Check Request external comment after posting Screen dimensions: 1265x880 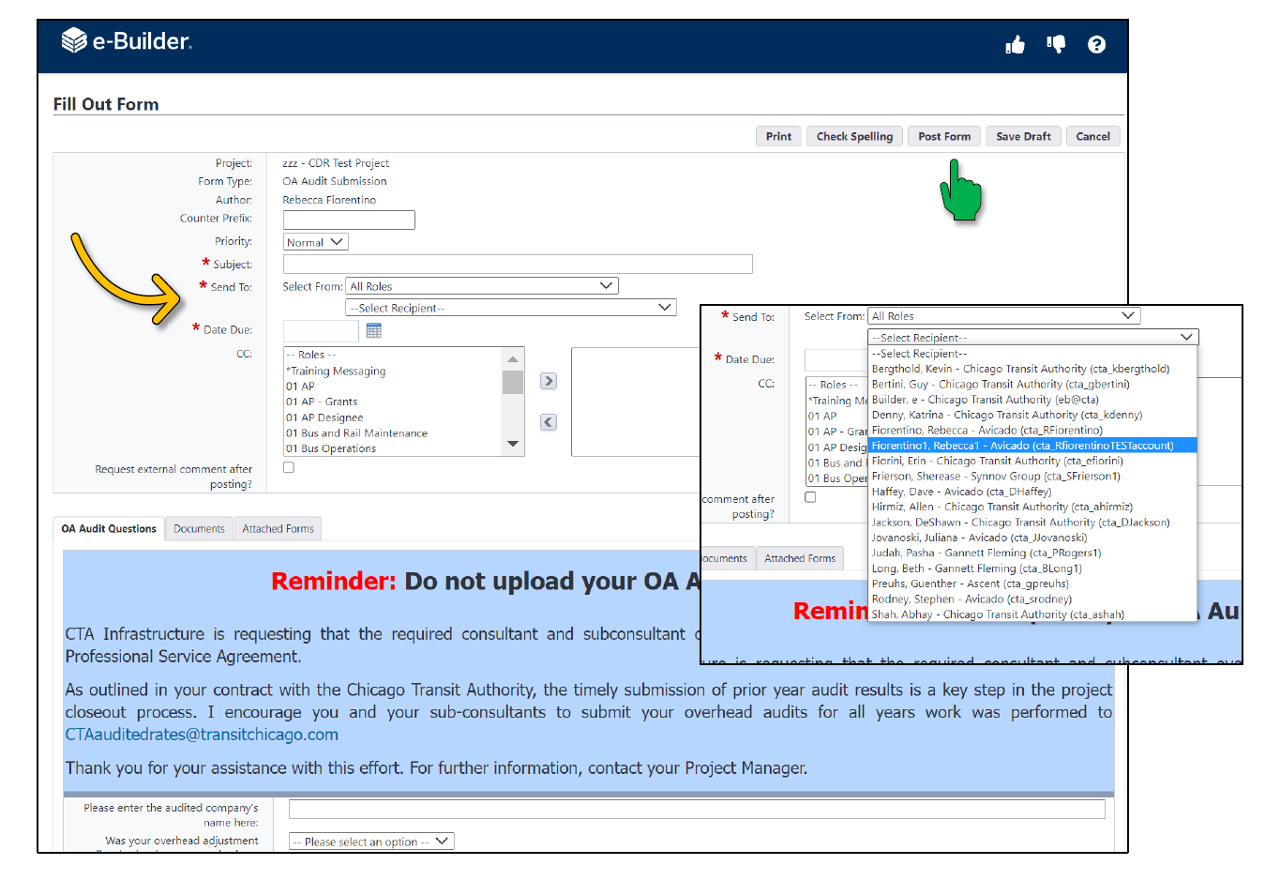coord(289,467)
